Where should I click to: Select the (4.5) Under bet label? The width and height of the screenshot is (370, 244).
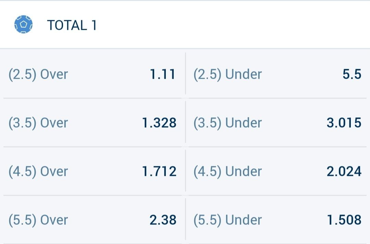tap(227, 171)
